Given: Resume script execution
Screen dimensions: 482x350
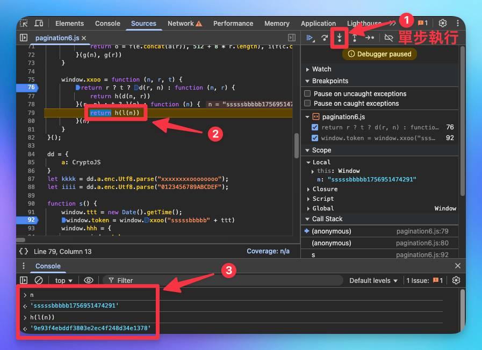Looking at the screenshot, I should coord(310,38).
